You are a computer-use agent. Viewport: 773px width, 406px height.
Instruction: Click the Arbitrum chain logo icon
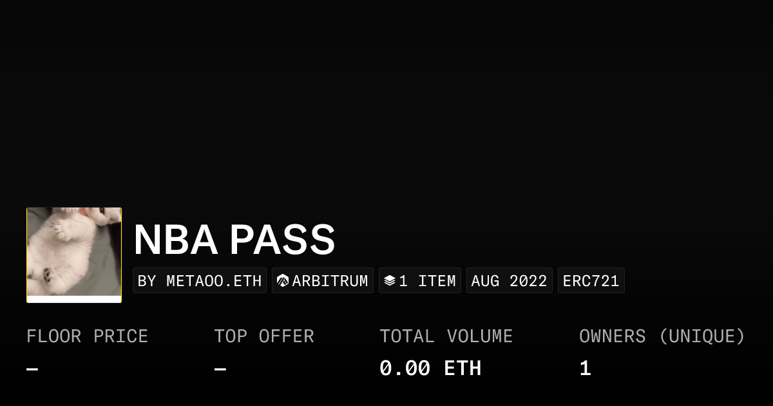tap(283, 281)
